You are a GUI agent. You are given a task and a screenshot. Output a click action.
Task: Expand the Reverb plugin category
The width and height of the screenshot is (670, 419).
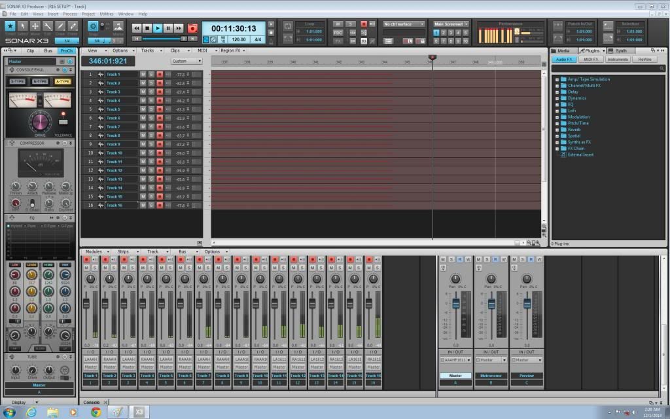click(557, 130)
